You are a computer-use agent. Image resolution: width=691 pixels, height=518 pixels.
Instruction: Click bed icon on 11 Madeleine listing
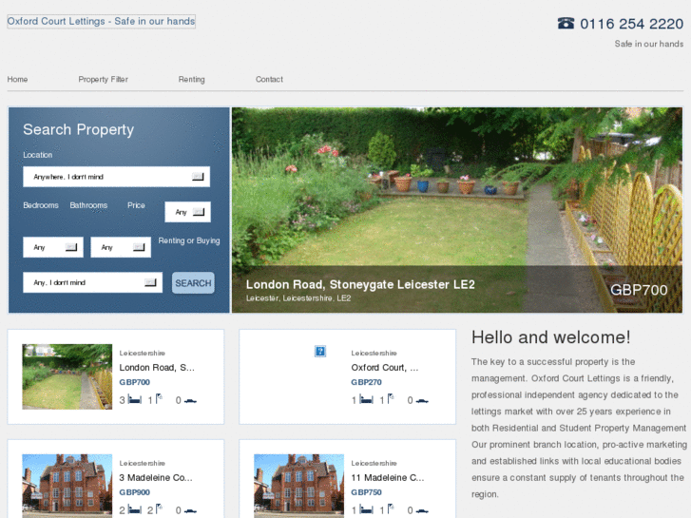tap(367, 510)
